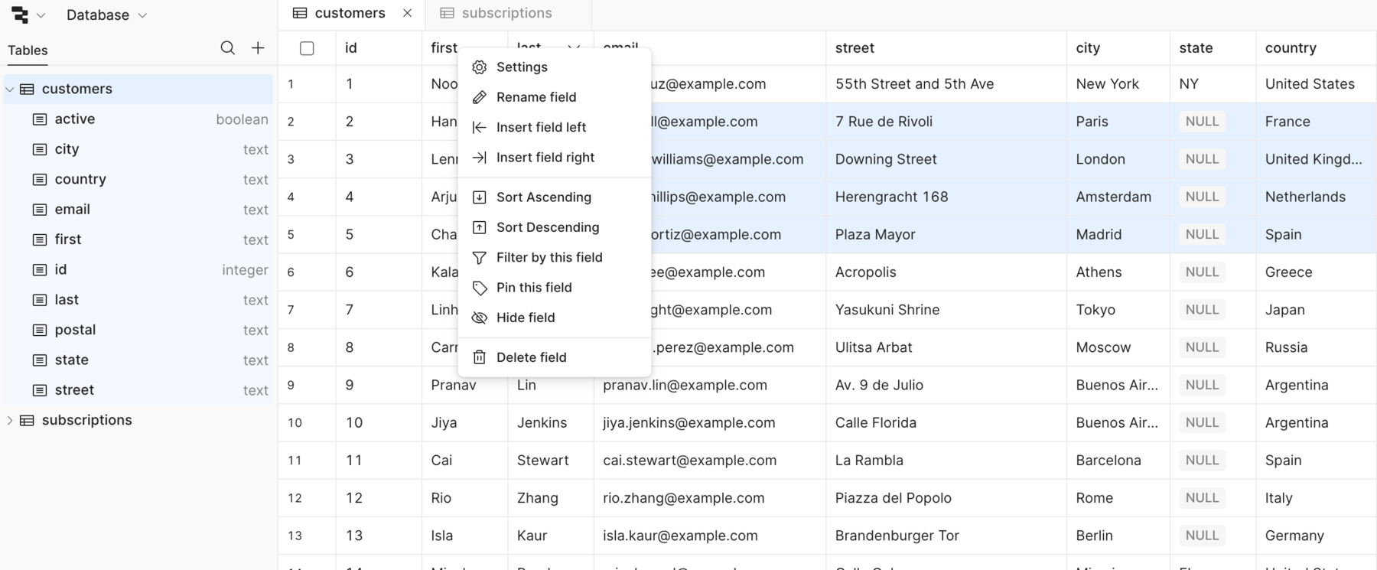Screen dimensions: 1377x570
Task: Choose Sort Ascending entry
Action: pyautogui.click(x=555, y=197)
